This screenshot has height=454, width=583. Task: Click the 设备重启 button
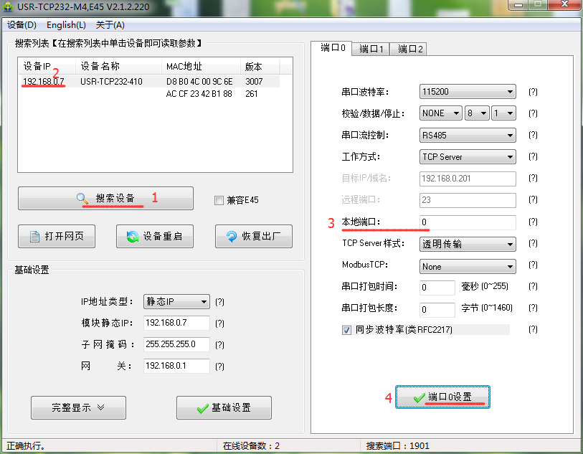coord(155,236)
